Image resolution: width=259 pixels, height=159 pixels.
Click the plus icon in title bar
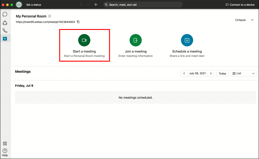click(x=96, y=5)
